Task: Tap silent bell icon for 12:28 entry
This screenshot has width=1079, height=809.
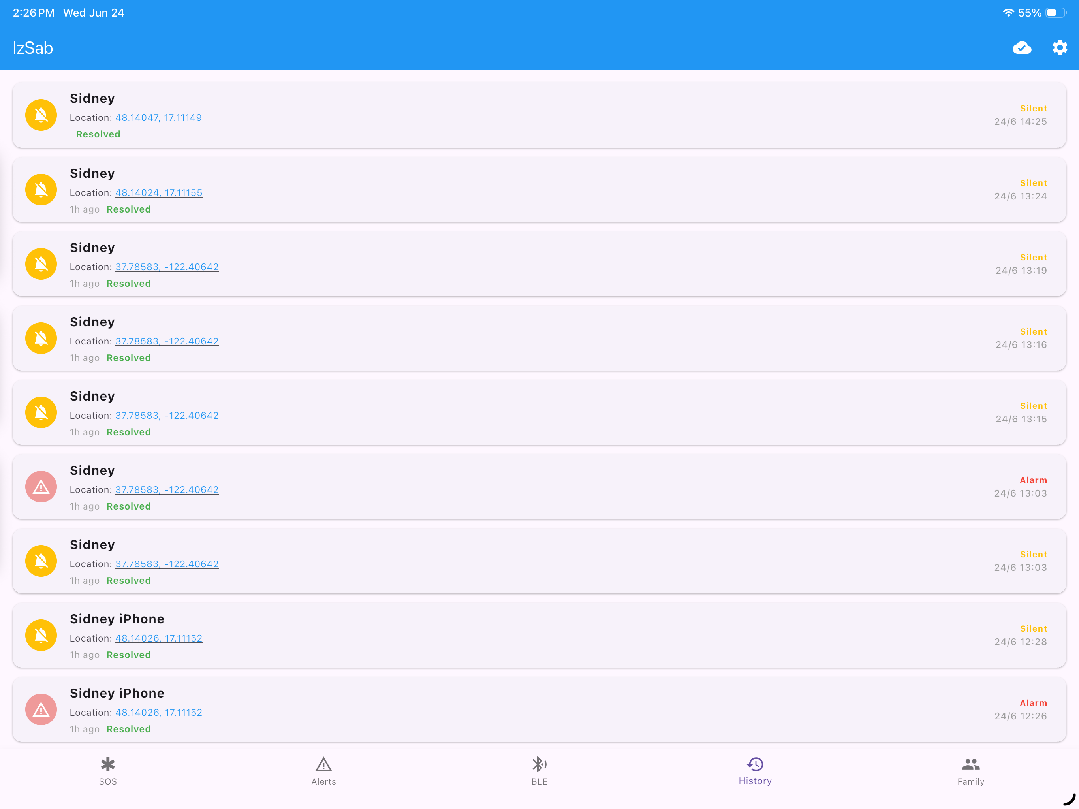Action: [x=41, y=635]
